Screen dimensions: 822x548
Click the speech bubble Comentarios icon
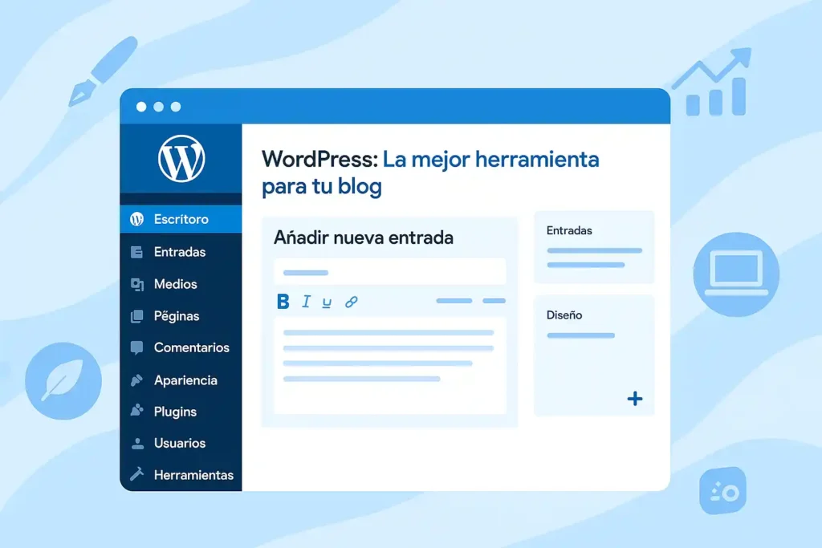click(x=136, y=347)
